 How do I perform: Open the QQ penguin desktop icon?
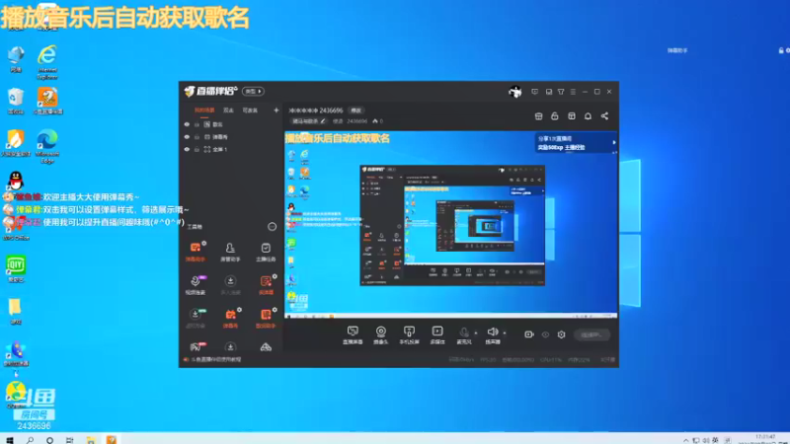[x=16, y=180]
